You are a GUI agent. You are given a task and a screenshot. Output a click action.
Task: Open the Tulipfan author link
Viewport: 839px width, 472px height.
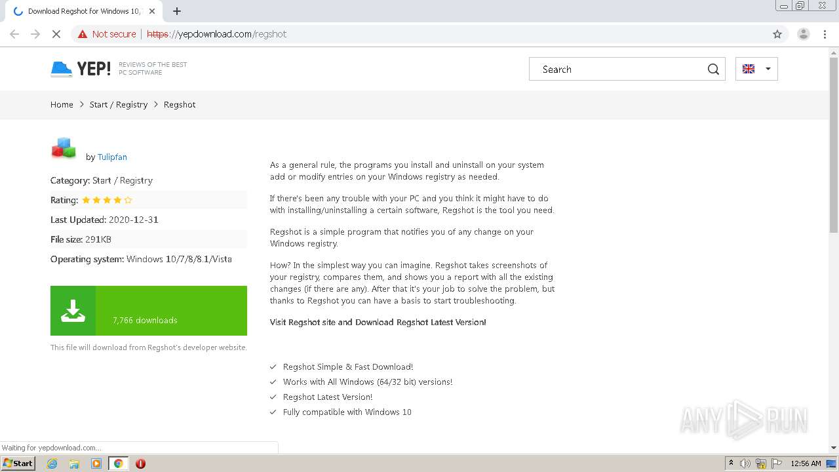112,157
